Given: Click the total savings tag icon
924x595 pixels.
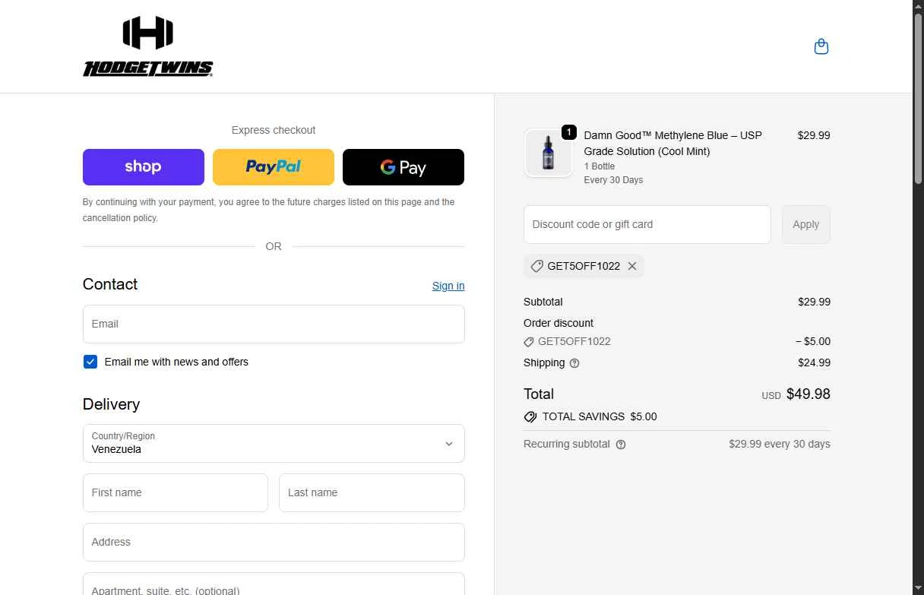Looking at the screenshot, I should click(530, 417).
